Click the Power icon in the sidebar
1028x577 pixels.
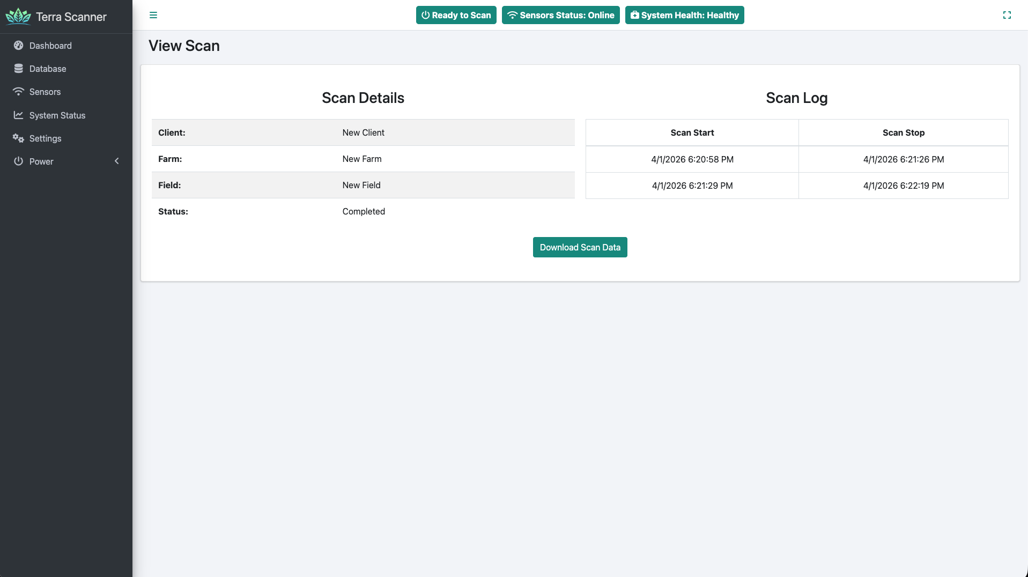(18, 161)
